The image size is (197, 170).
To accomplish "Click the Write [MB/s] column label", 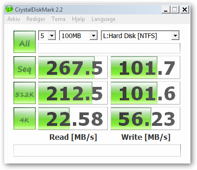I will point(146,137).
